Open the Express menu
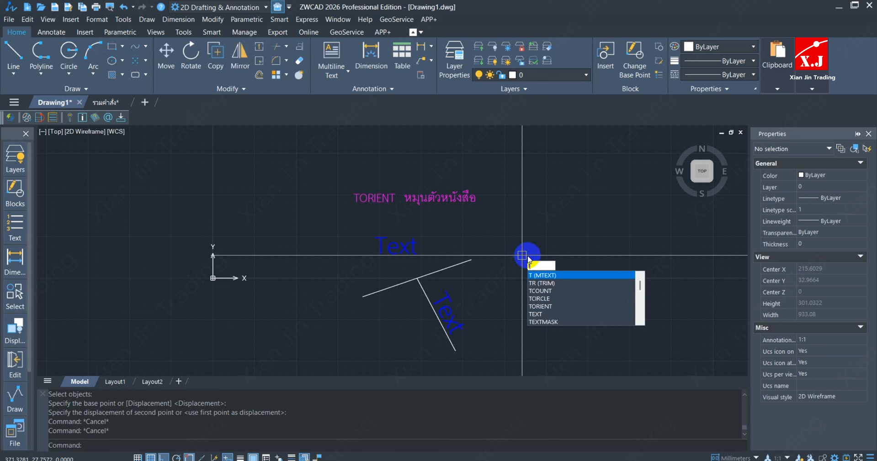 point(306,20)
